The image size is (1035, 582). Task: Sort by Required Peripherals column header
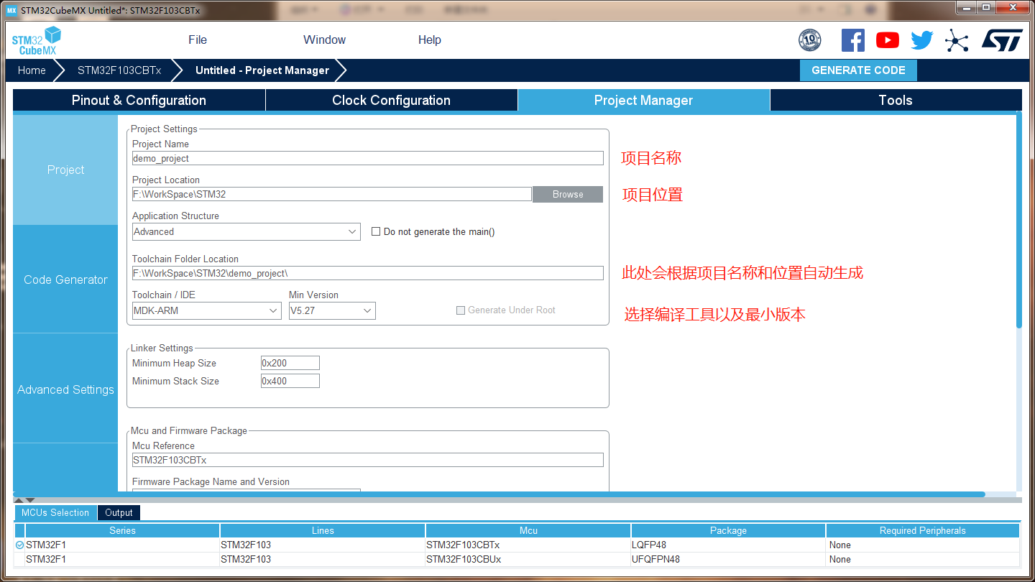tap(923, 530)
